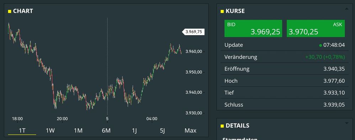Click the 3.960,00 y-axis label

(194, 52)
